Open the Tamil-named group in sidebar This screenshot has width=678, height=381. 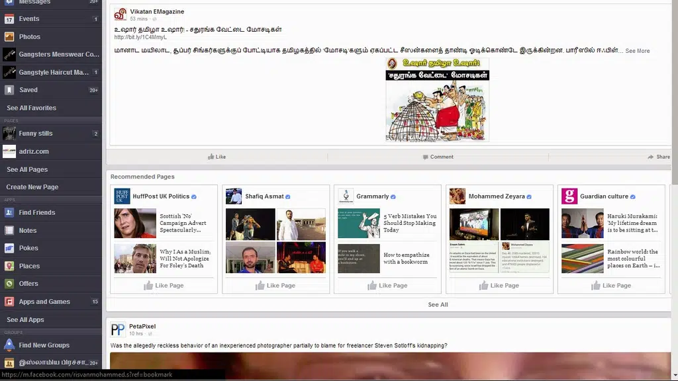[x=51, y=362]
